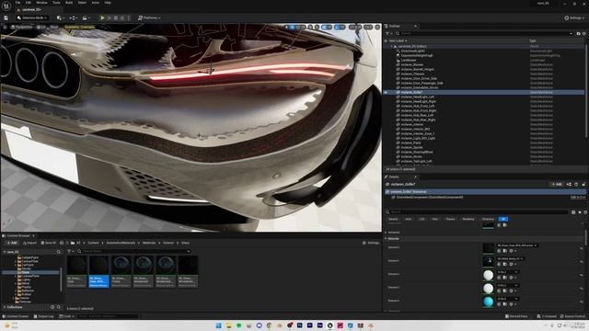Image resolution: width=589 pixels, height=331 pixels.
Task: Open the Lit view mode menu
Action: [x=41, y=27]
